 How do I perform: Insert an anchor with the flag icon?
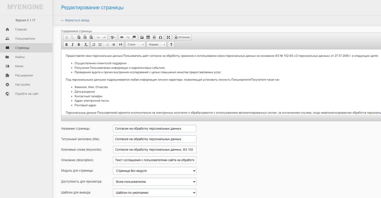click(x=134, y=38)
